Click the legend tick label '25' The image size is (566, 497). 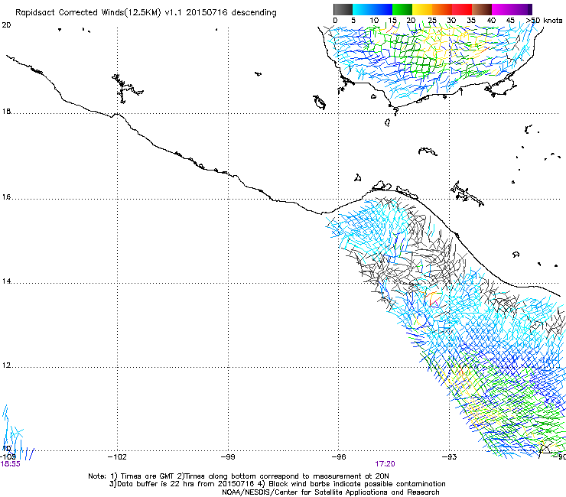tap(432, 21)
